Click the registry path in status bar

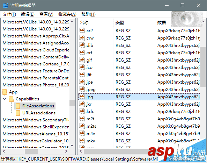click(x=80, y=159)
